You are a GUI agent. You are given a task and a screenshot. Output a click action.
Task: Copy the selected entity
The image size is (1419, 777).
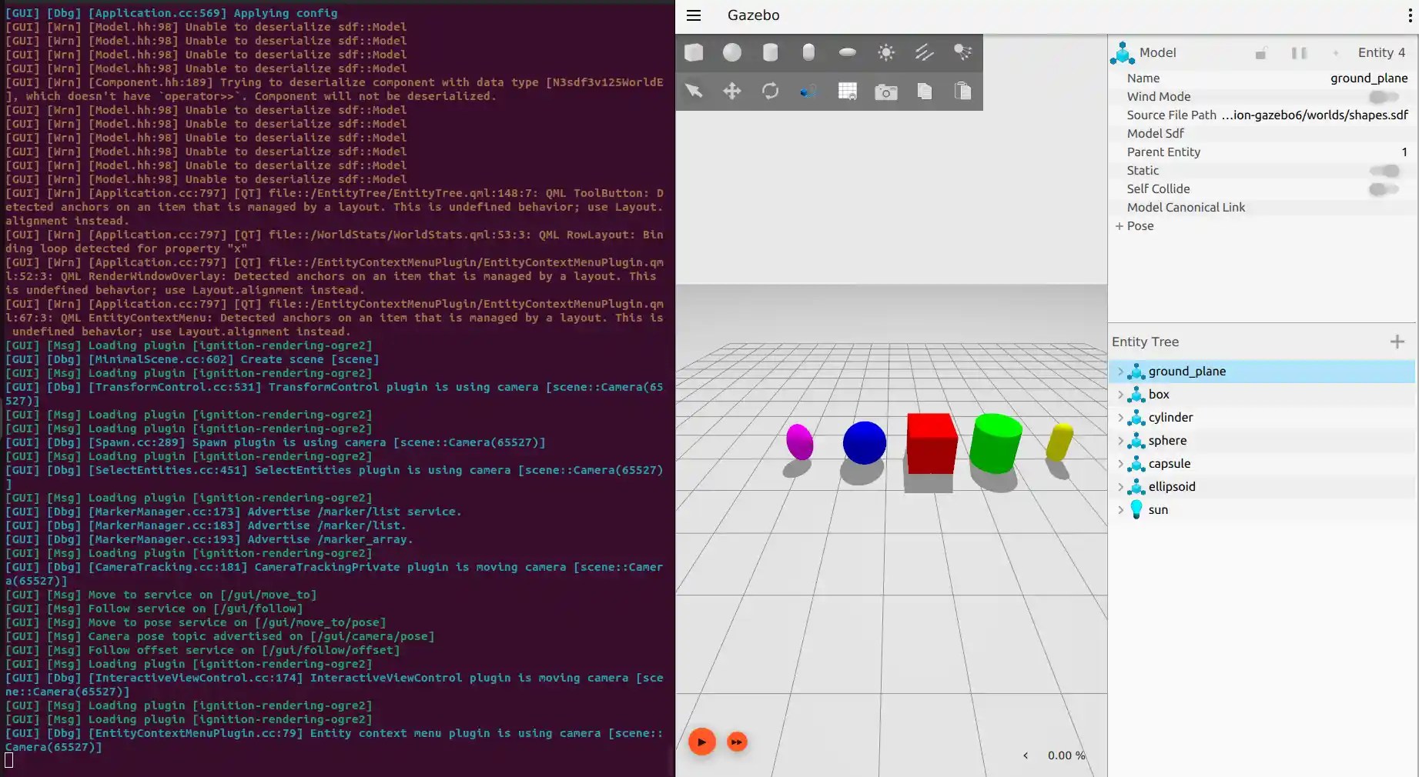925,92
